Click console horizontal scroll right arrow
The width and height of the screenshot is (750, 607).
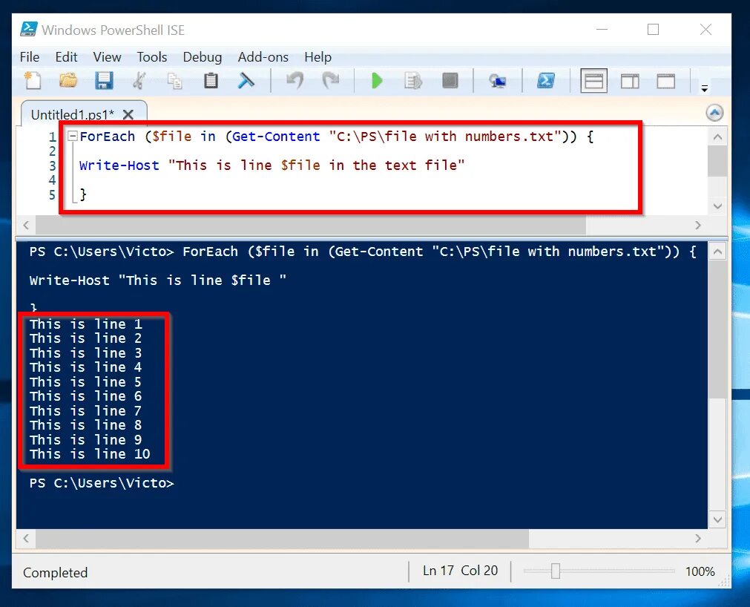point(698,538)
